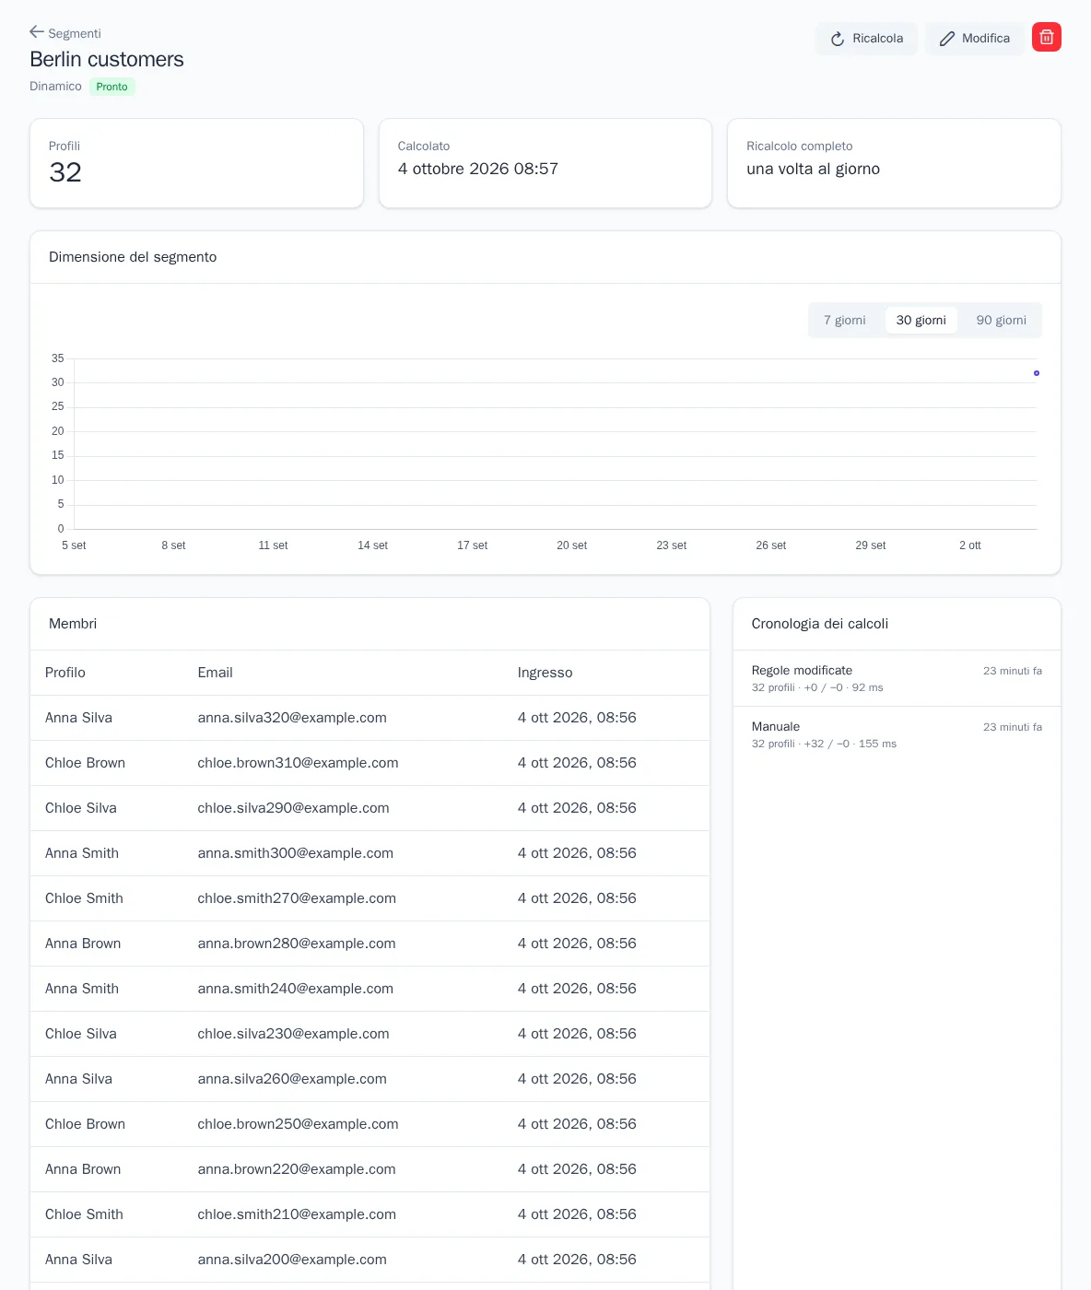
Task: Show the 90 giorni chart range
Action: (1002, 321)
